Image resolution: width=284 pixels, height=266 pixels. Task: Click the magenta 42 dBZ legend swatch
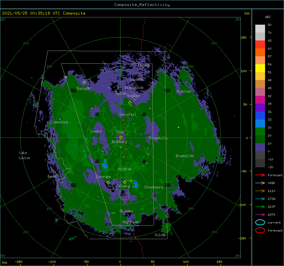[260, 100]
